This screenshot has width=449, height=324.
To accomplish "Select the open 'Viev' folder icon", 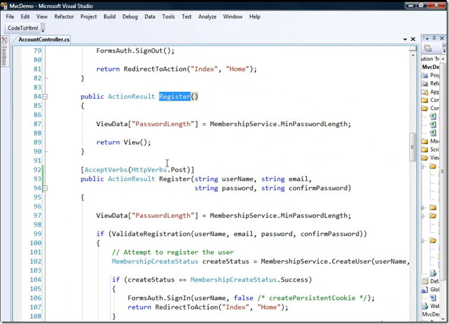I will pyautogui.click(x=425, y=158).
